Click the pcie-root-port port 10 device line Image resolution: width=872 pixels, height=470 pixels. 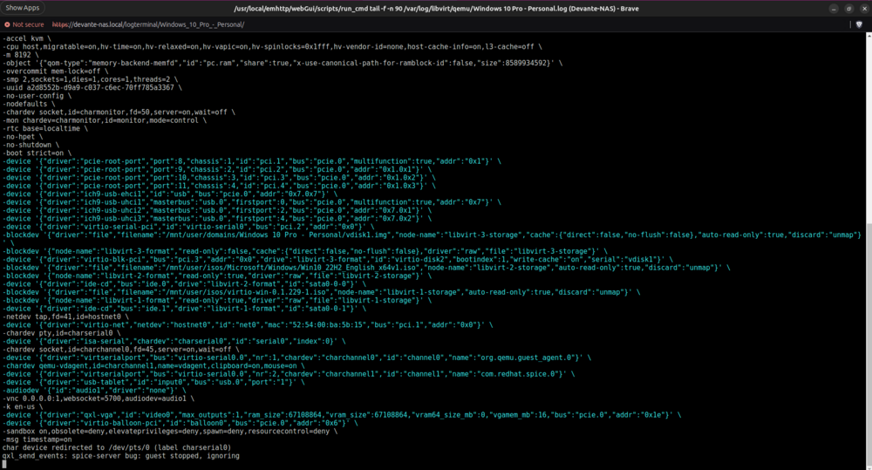click(x=219, y=177)
